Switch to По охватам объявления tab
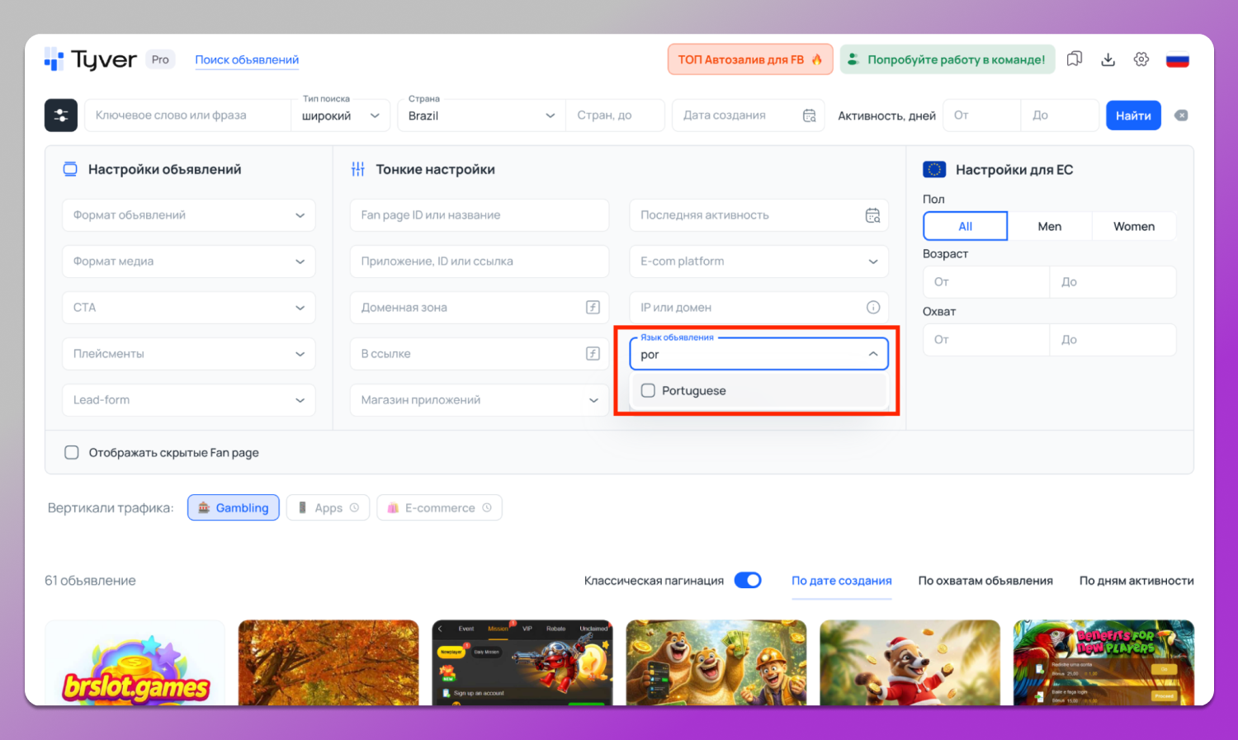 tap(985, 581)
